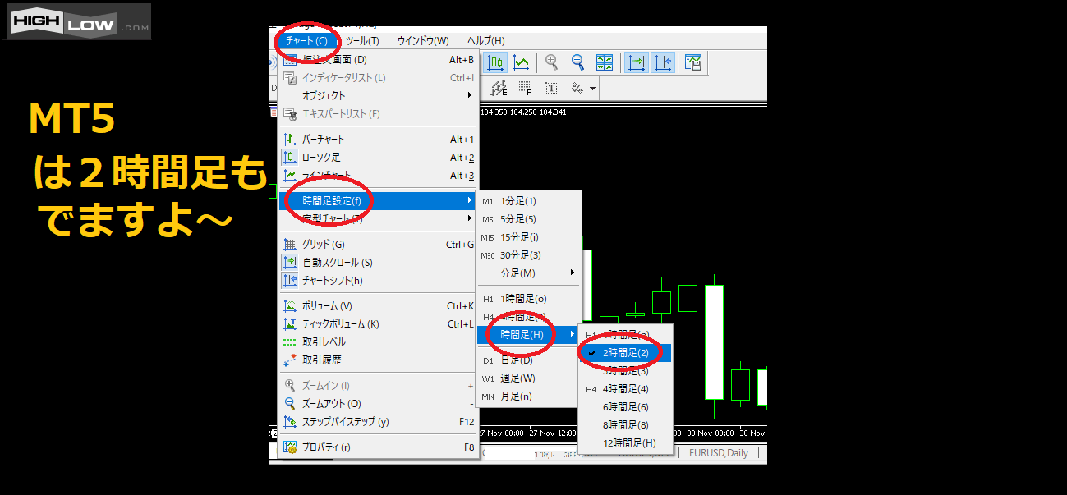Toggle auto scroll toolbar button

(x=637, y=63)
